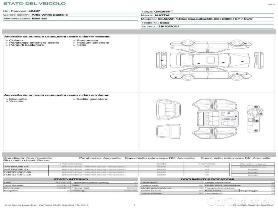Click the damage dot on the car roof
The height and width of the screenshot is (208, 278).
point(198,63)
